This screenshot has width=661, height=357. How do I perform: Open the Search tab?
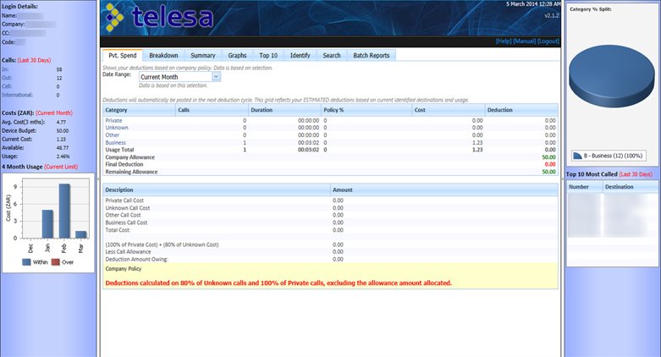332,55
